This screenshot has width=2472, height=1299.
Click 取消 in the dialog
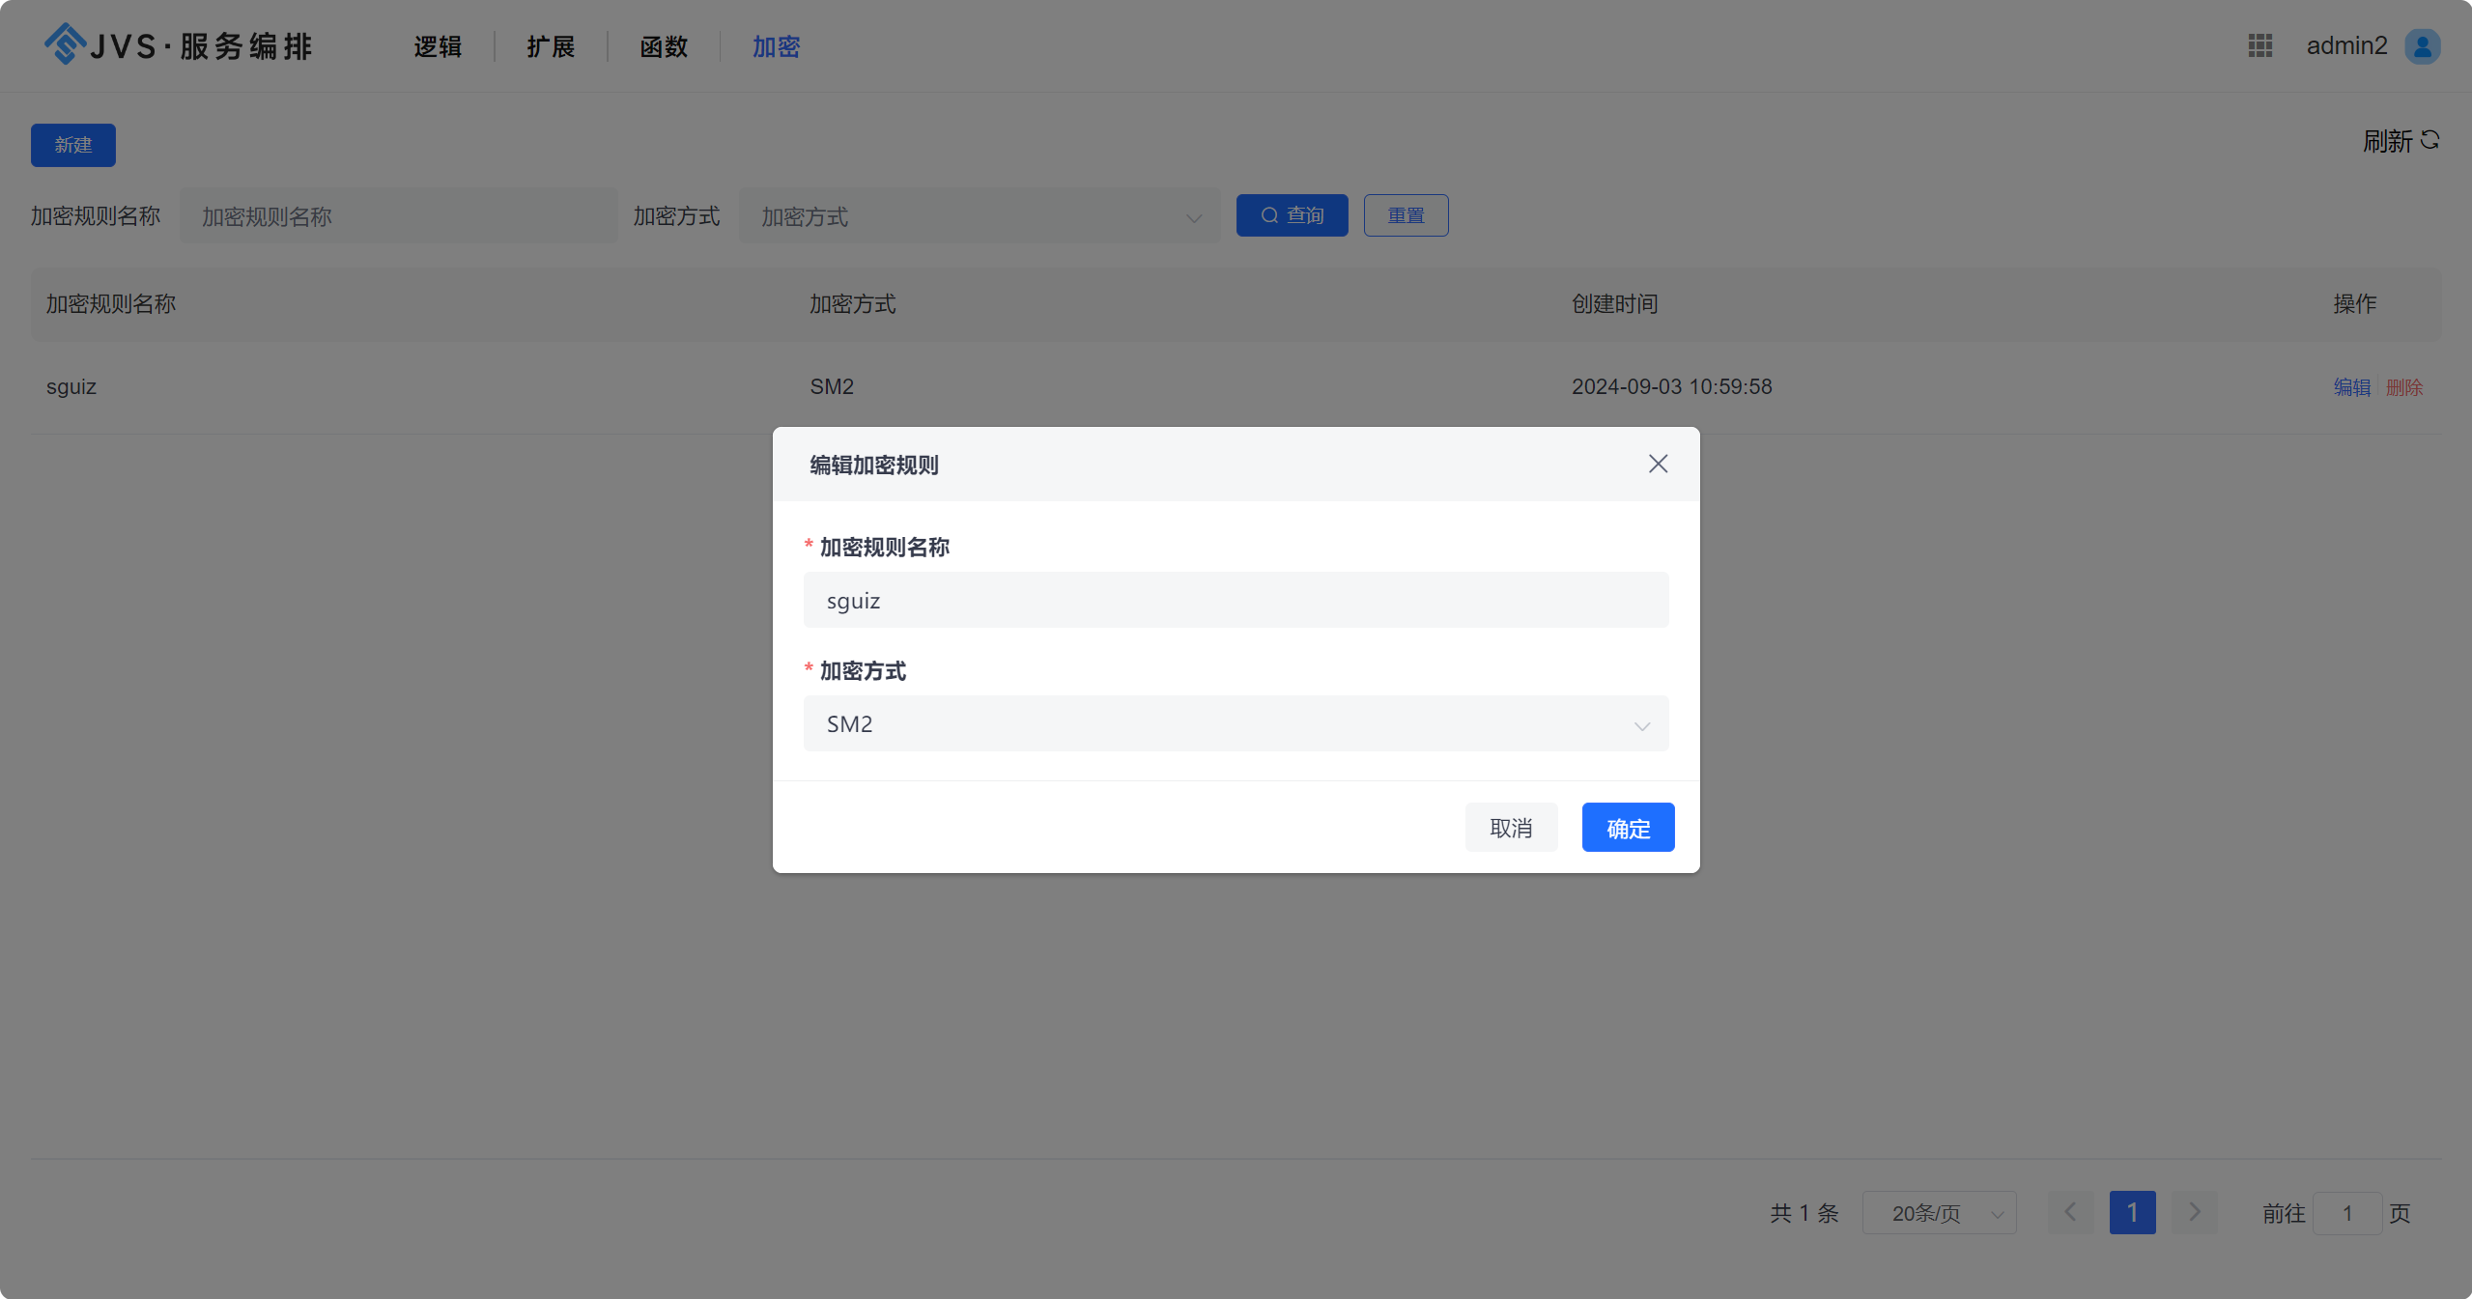(1511, 828)
